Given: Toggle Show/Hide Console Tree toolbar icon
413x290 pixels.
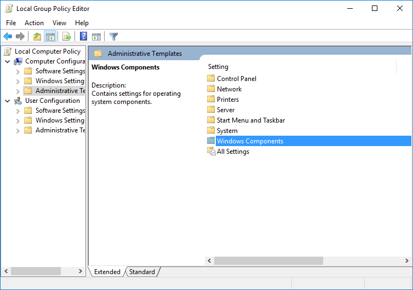Looking at the screenshot, I should pyautogui.click(x=50, y=36).
